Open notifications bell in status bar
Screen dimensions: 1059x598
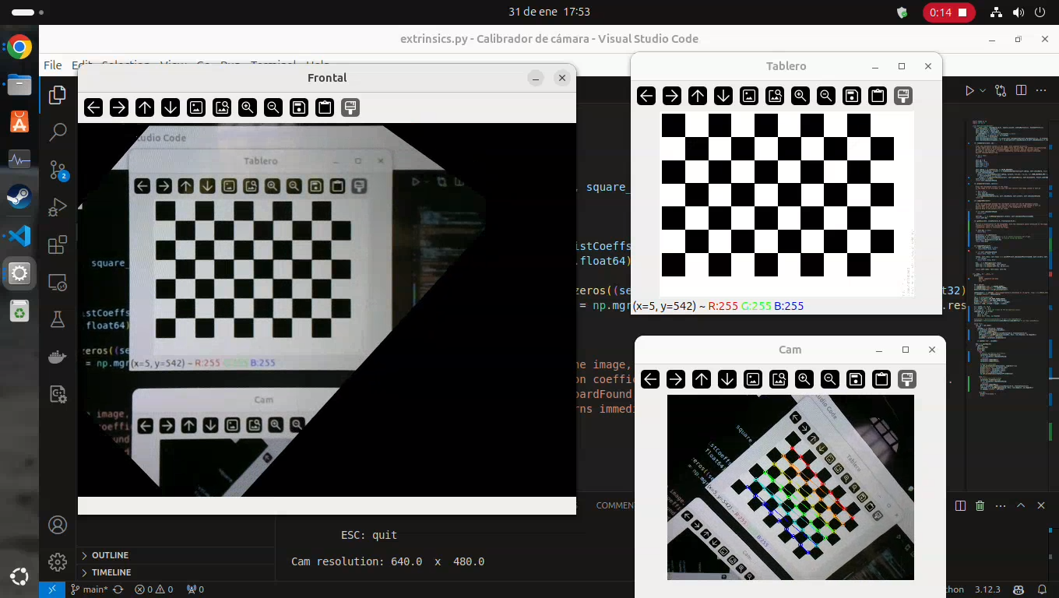coord(1041,589)
